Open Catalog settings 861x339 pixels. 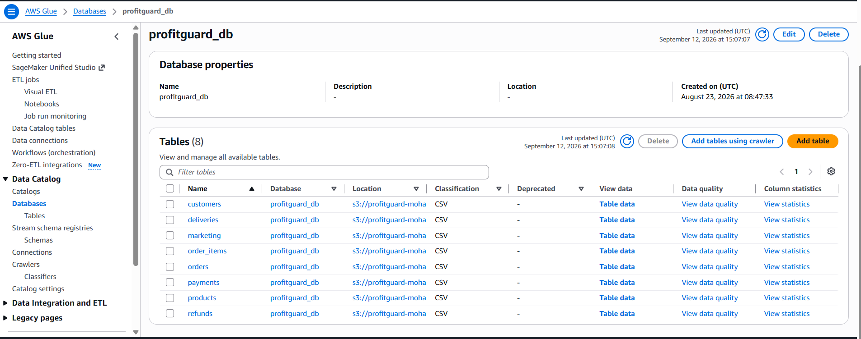click(38, 289)
